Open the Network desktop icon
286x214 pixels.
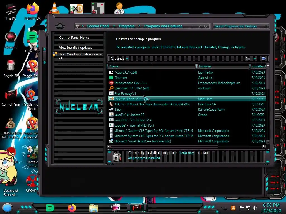(11, 40)
